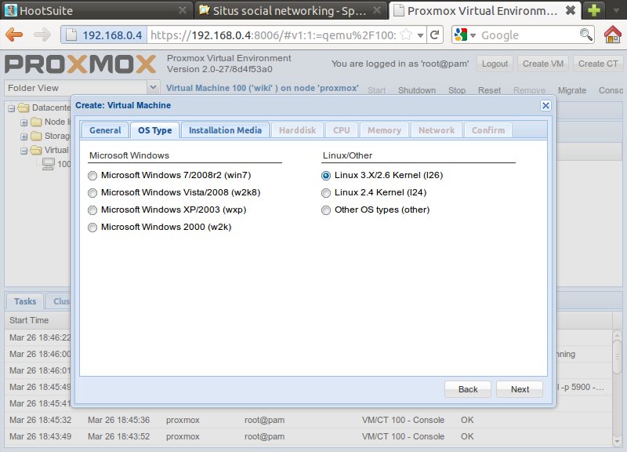This screenshot has height=452, width=627.
Task: Switch to the General tab
Action: coord(105,130)
